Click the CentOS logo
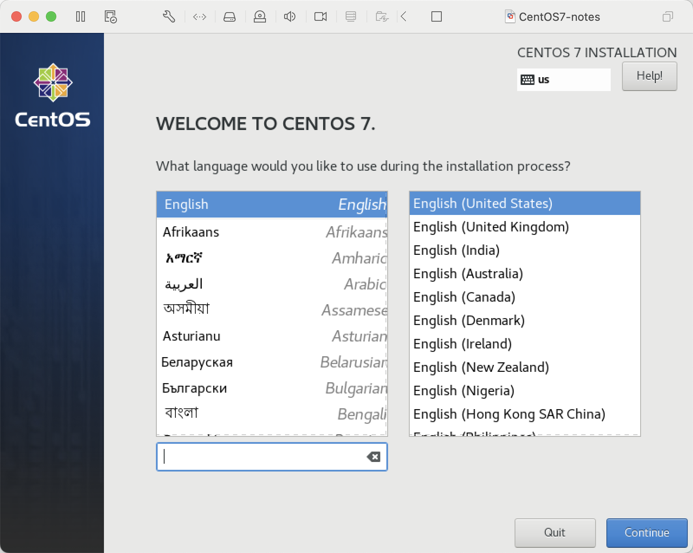693x553 pixels. pos(53,95)
